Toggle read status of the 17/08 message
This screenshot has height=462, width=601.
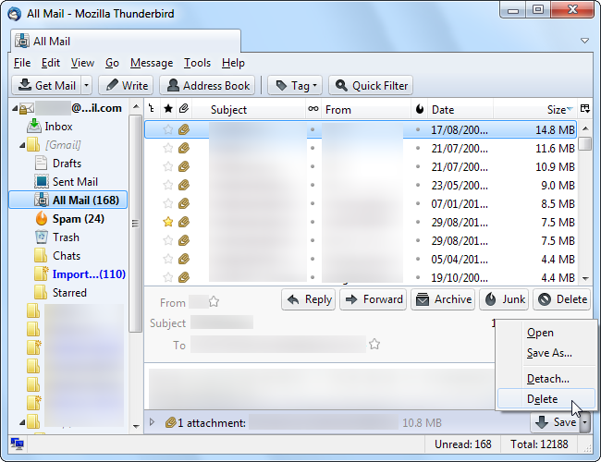313,129
